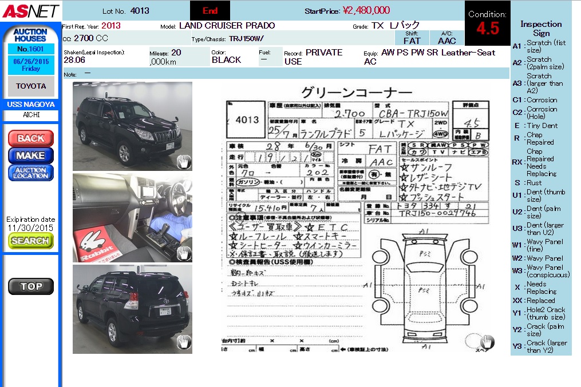The width and height of the screenshot is (581, 387).
Task: Click hand icon on rear-view car photo
Action: click(183, 342)
